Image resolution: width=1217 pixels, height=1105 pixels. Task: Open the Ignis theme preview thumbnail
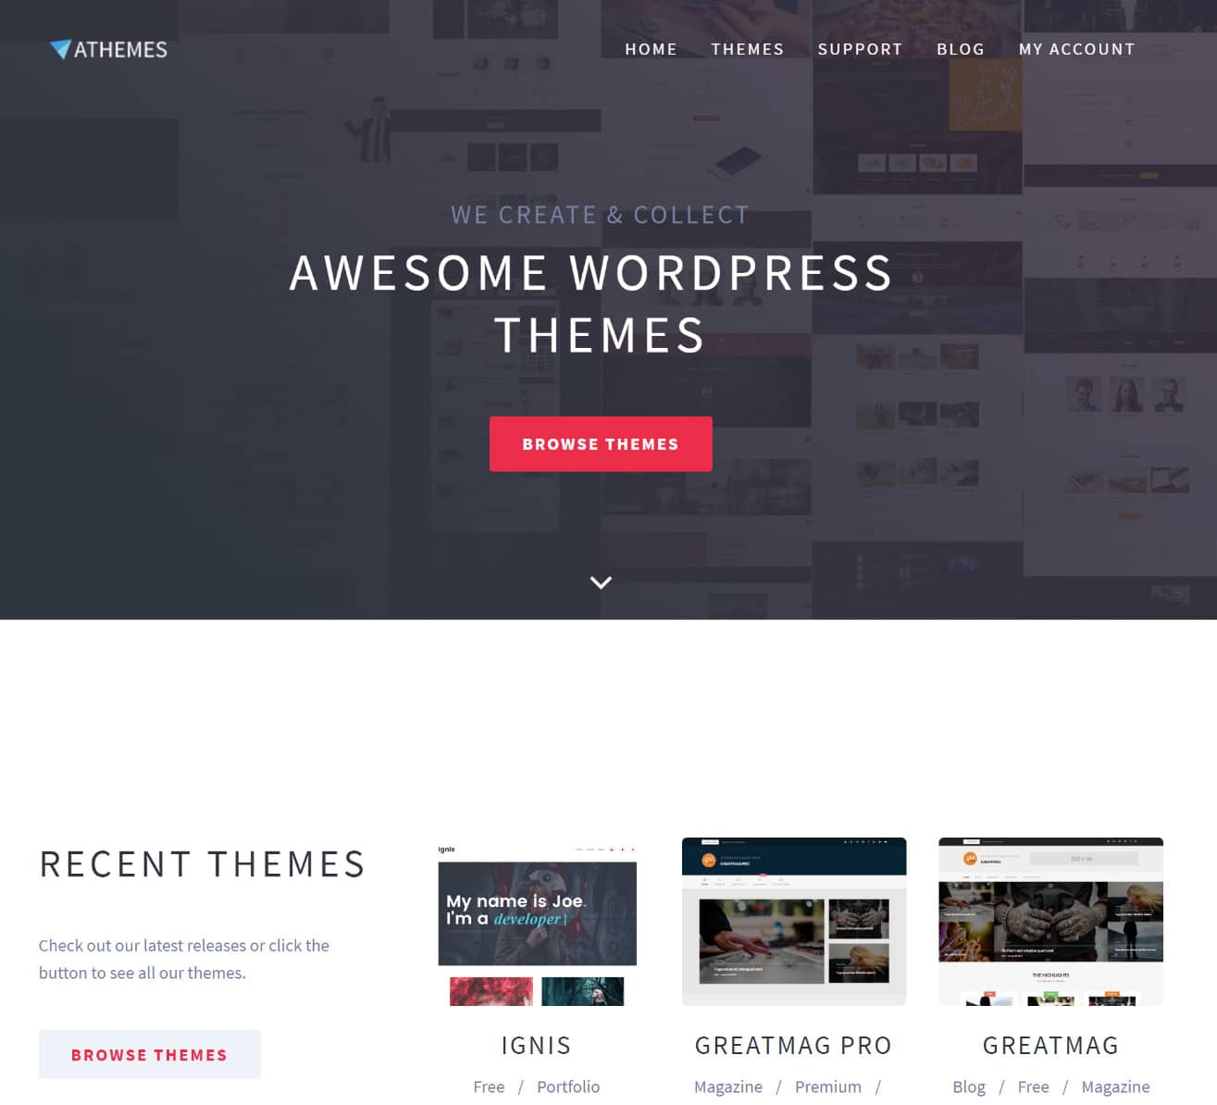pos(537,922)
